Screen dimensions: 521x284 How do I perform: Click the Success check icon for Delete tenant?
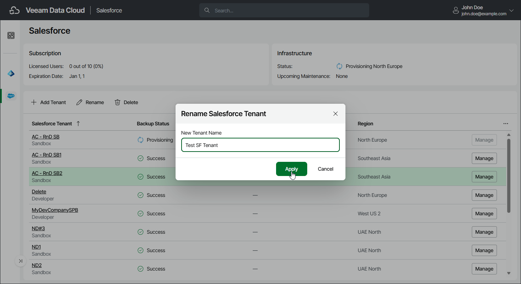click(x=141, y=195)
